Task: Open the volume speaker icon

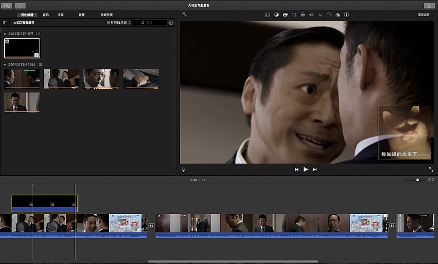Action: coord(311,15)
